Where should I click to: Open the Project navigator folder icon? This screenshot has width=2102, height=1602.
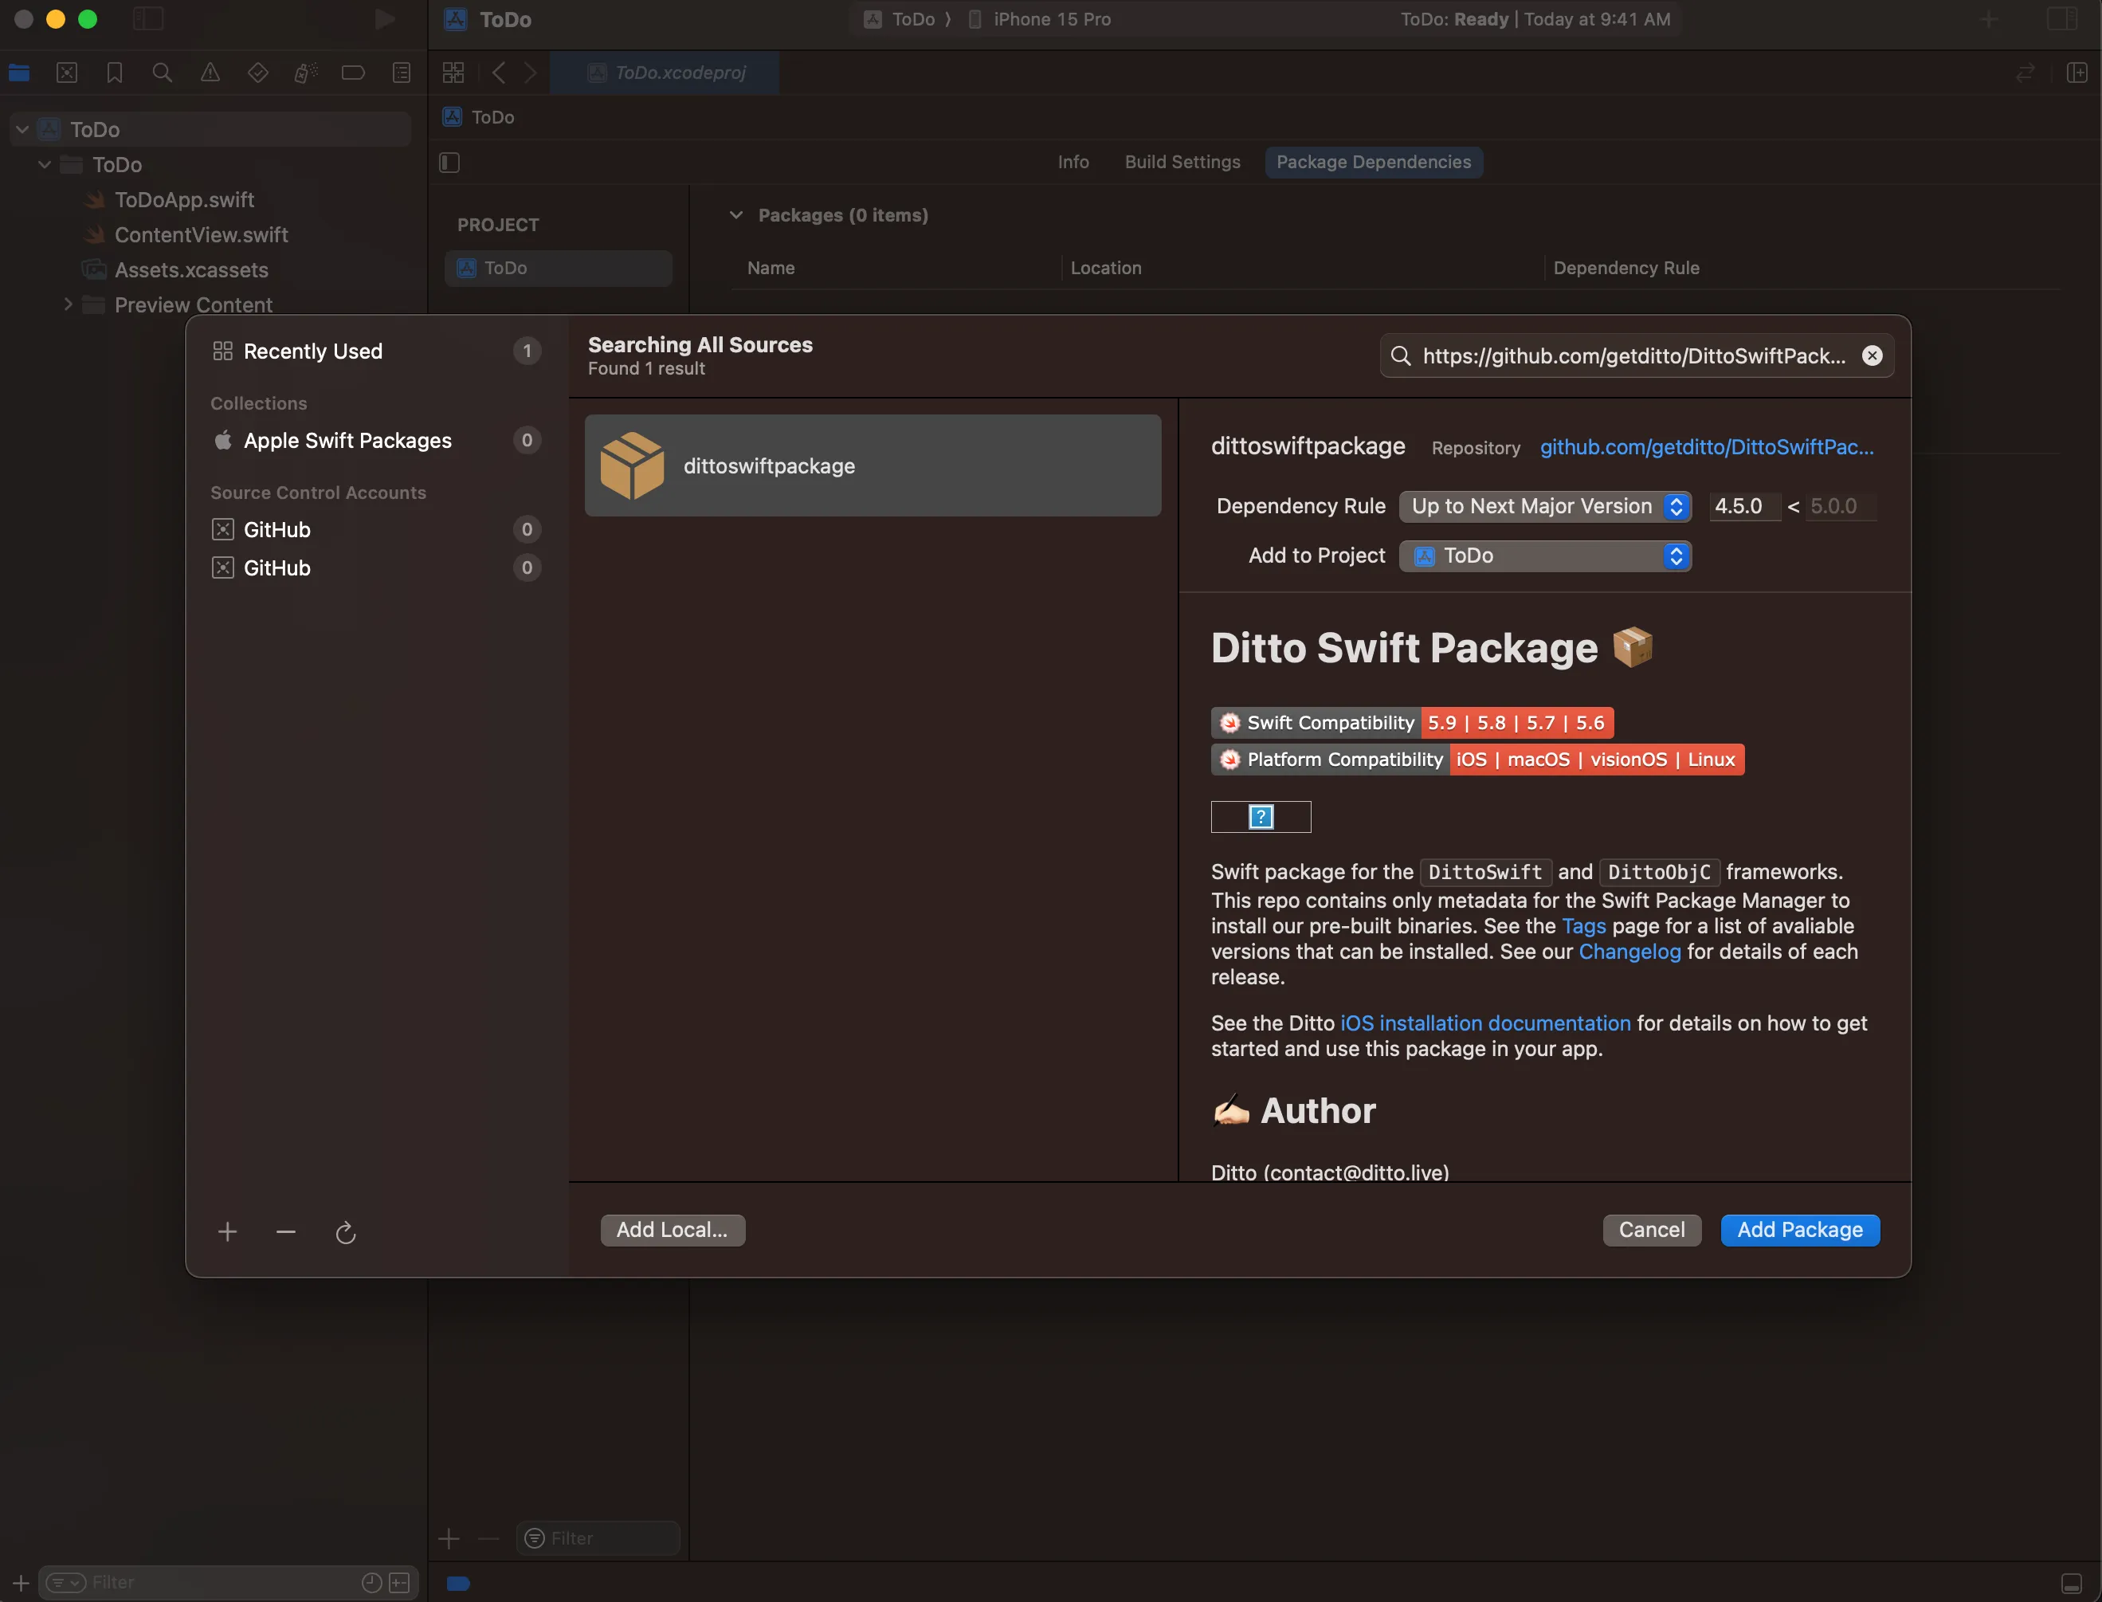(19, 73)
